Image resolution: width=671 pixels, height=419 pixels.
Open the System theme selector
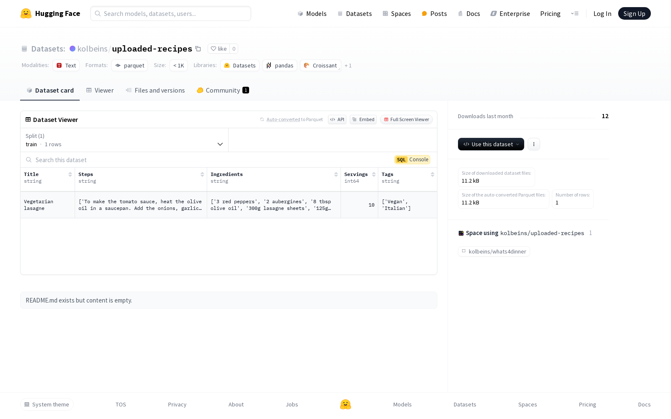pos(47,404)
